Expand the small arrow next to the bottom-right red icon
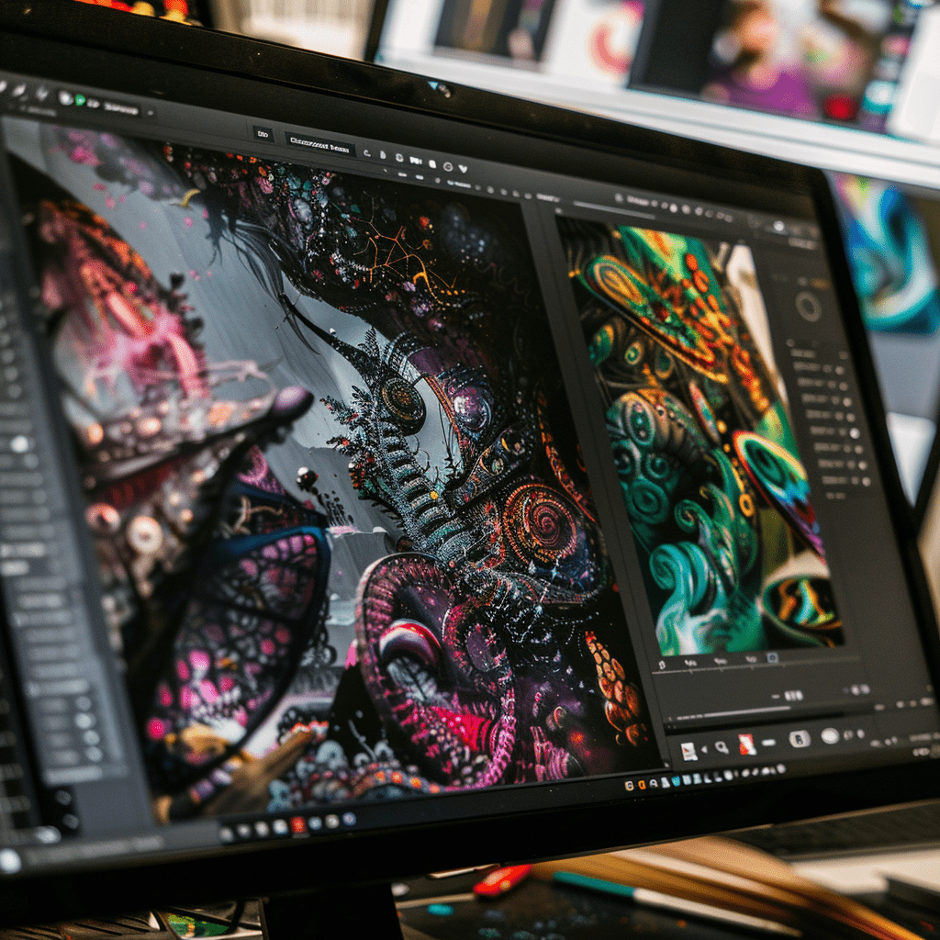Screen dimensions: 940x940 tap(704, 751)
